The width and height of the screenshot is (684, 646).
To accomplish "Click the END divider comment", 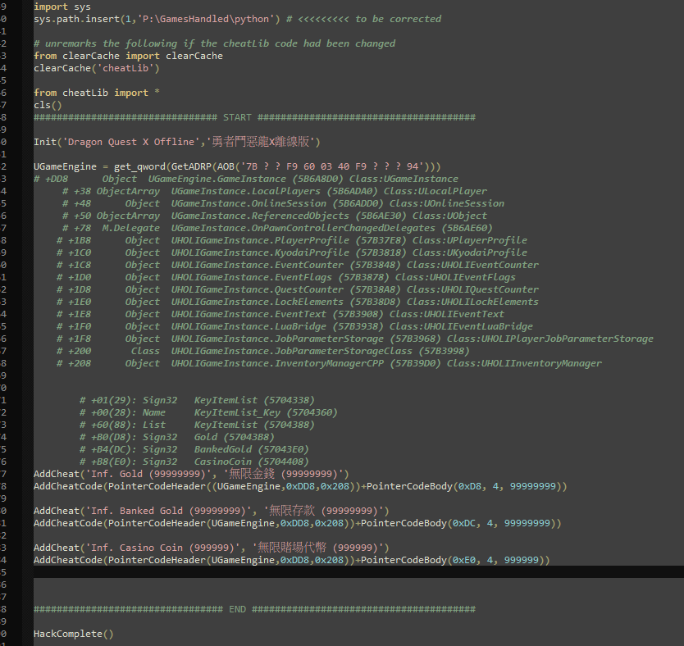I will [254, 609].
